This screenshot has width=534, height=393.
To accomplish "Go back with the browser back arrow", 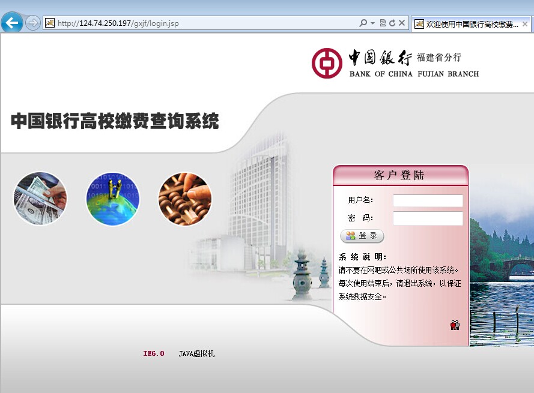I will [x=11, y=23].
